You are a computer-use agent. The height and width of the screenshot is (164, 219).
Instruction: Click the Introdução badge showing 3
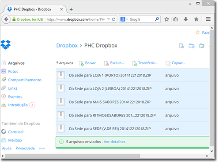[x=32, y=105]
